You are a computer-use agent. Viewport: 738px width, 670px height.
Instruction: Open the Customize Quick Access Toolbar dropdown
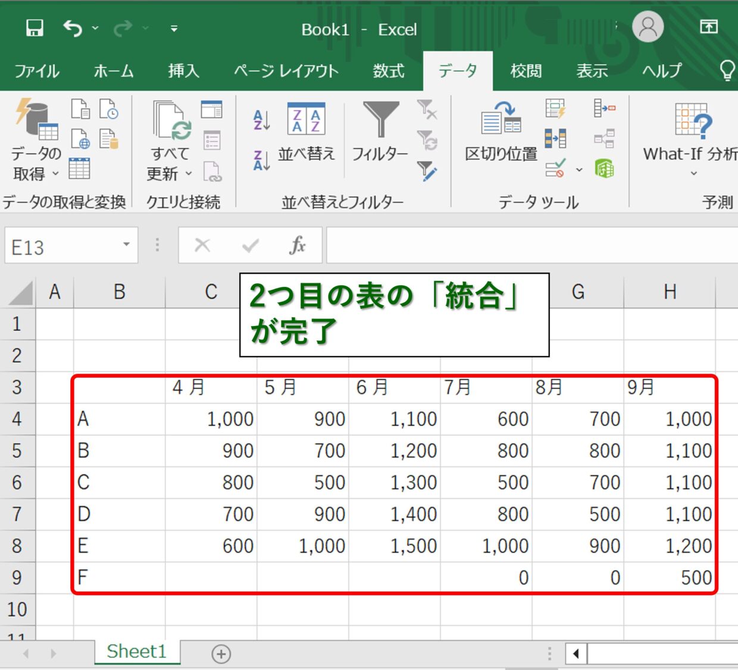tap(174, 28)
